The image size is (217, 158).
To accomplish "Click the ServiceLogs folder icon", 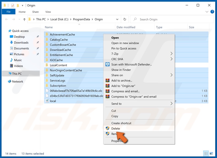I will tap(47, 80).
